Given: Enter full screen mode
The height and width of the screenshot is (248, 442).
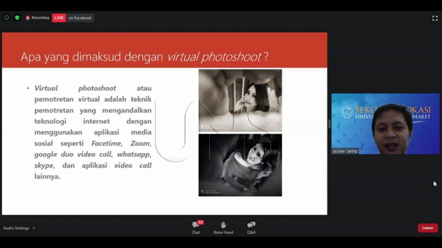Looking at the screenshot, I should [435, 18].
